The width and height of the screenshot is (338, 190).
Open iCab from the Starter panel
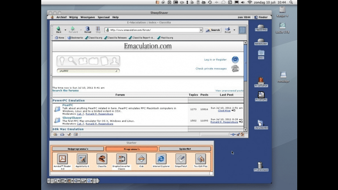[141, 159]
